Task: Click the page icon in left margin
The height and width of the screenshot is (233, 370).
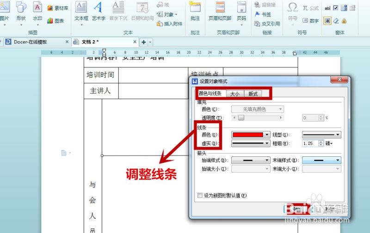Action: pos(64,153)
